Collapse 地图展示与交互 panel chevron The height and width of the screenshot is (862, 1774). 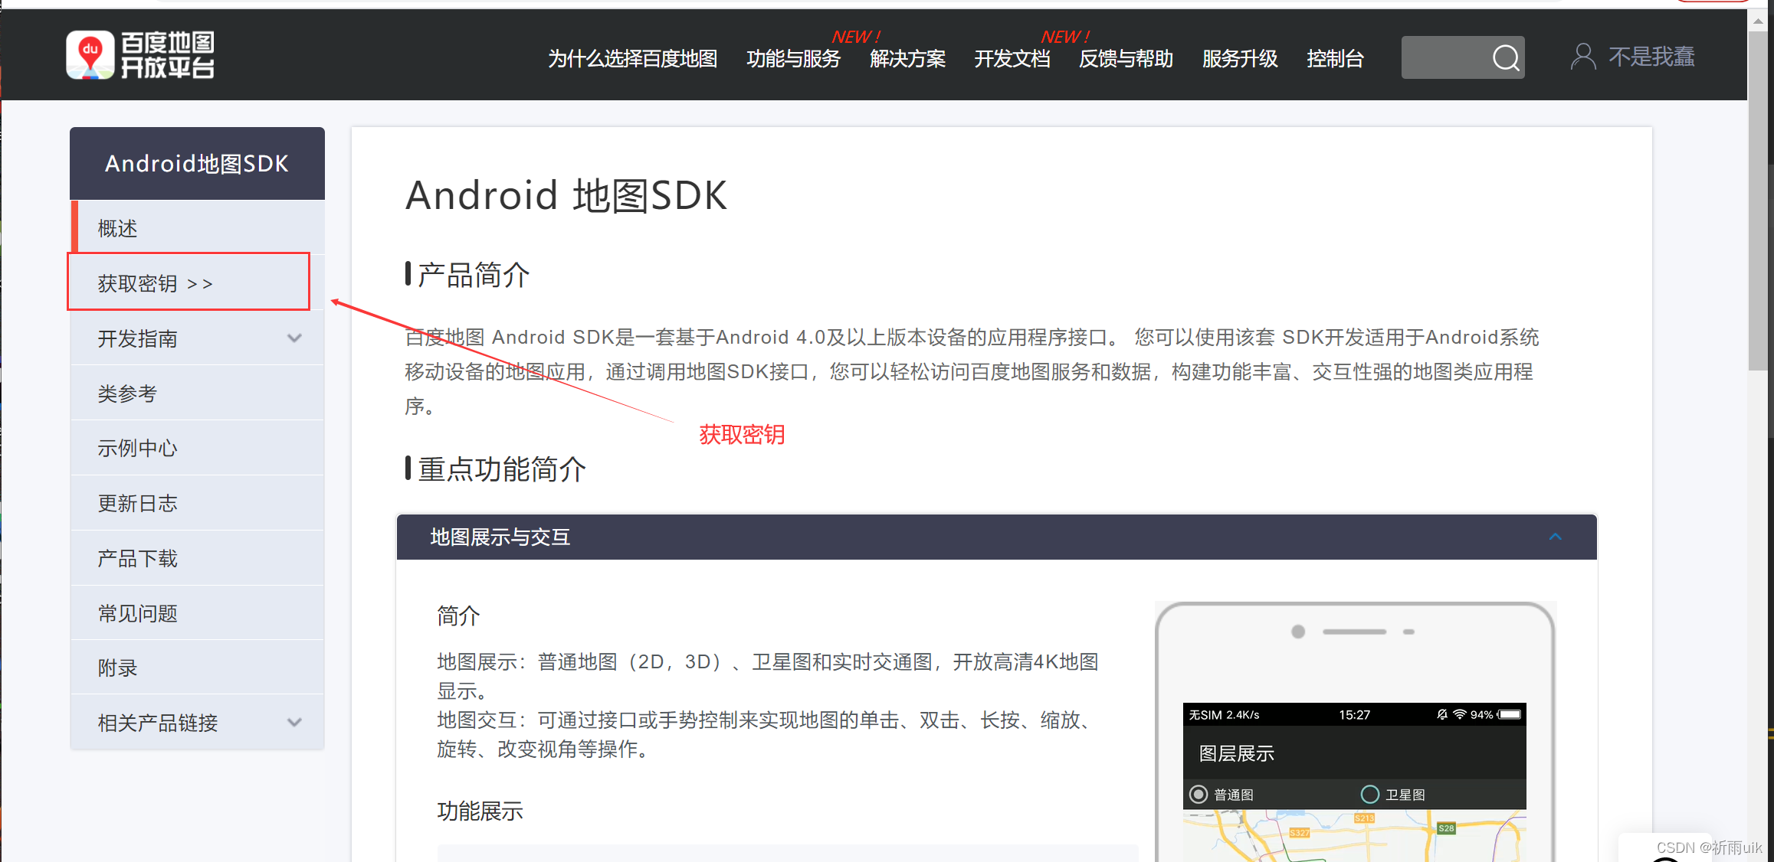click(1555, 537)
